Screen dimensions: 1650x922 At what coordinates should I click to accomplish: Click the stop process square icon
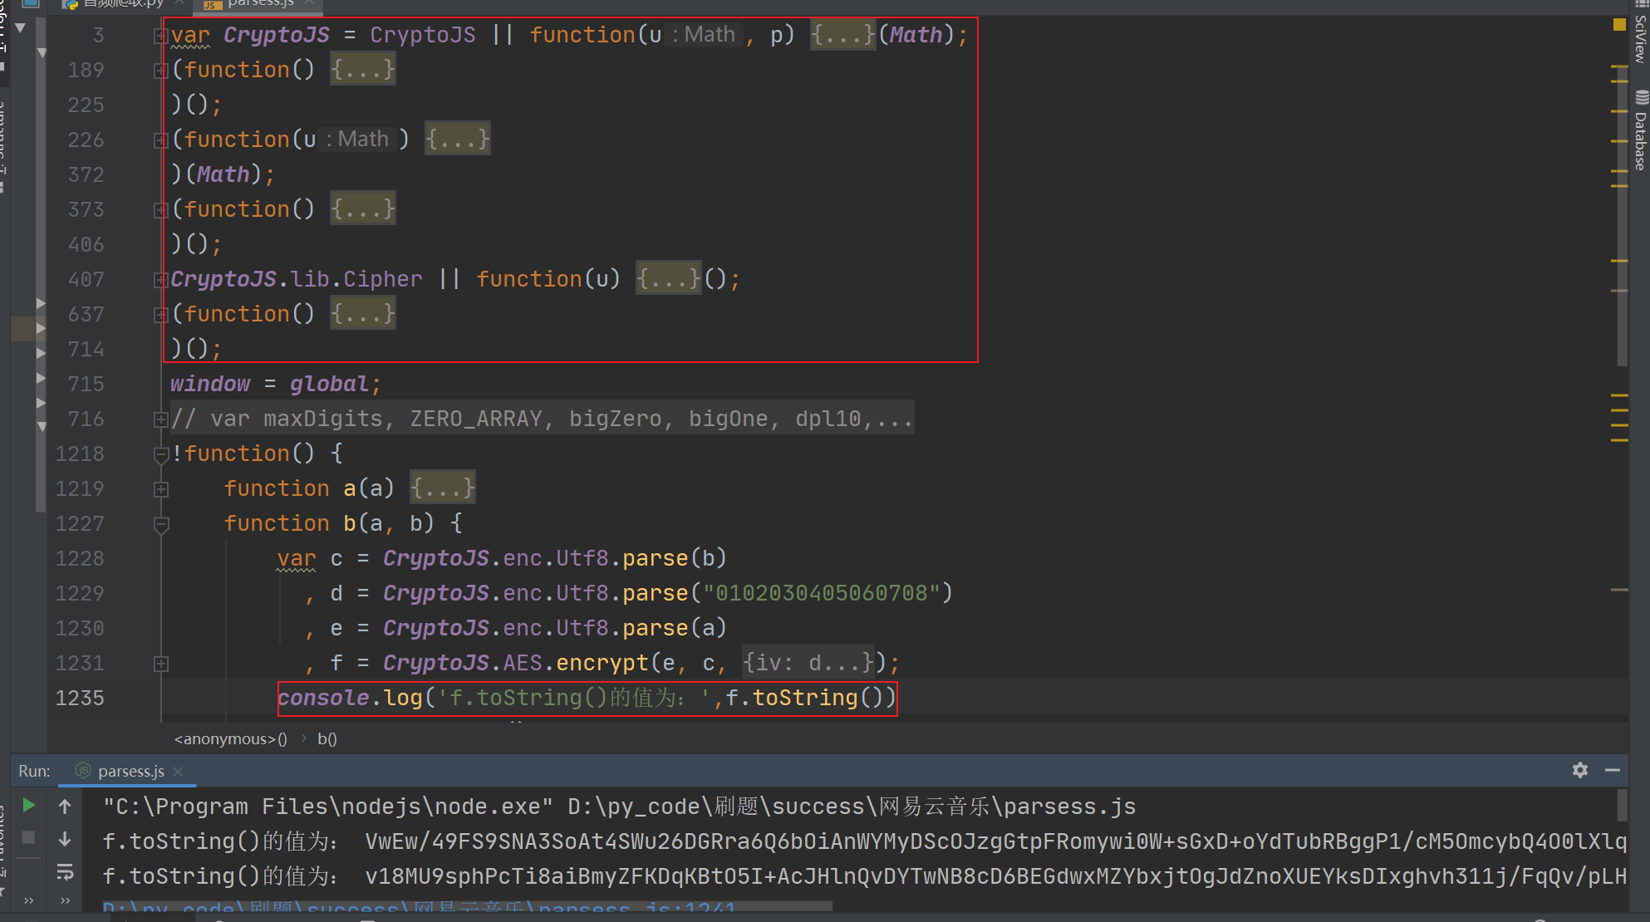[28, 837]
